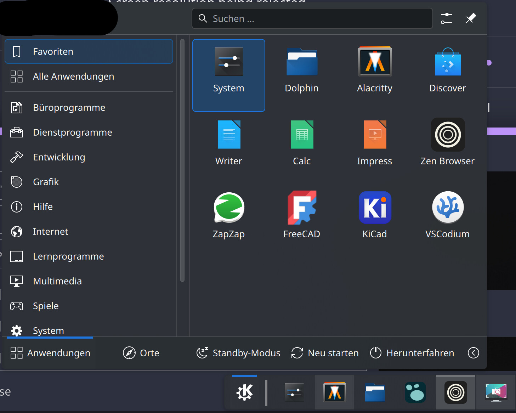Open VSCodium editor

coord(448,221)
